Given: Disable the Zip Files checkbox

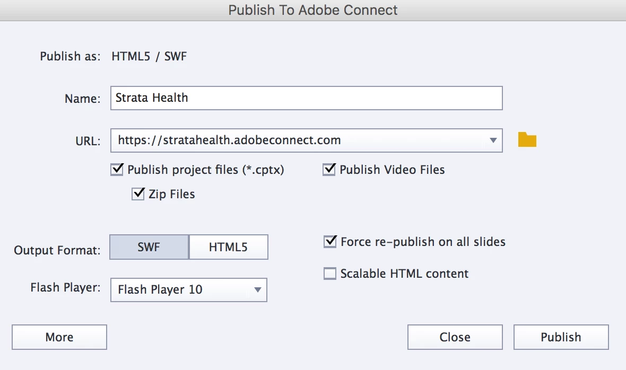Looking at the screenshot, I should click(x=138, y=194).
